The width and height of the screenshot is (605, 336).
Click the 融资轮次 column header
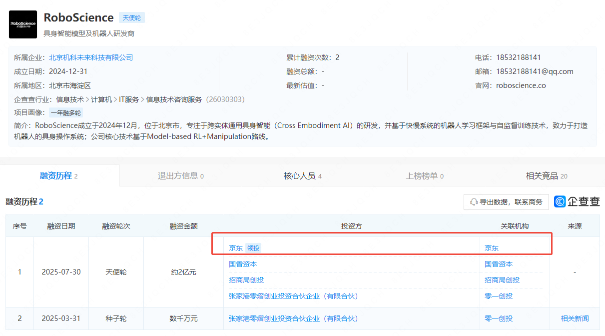pyautogui.click(x=116, y=226)
